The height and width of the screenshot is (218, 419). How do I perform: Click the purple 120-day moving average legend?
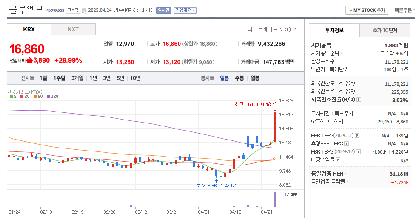click(x=52, y=96)
